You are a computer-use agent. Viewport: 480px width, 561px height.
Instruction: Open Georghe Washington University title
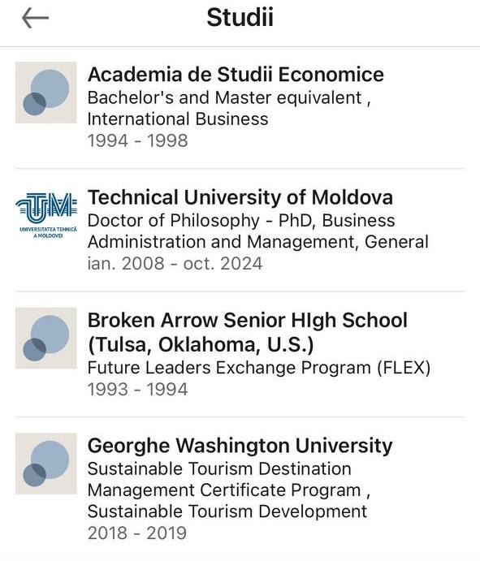tap(240, 446)
